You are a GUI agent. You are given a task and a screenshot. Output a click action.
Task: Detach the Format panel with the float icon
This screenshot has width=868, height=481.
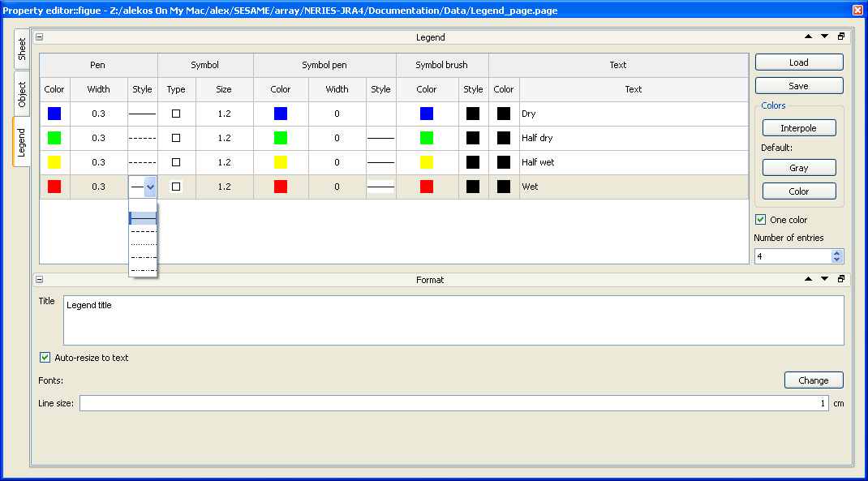coord(841,279)
